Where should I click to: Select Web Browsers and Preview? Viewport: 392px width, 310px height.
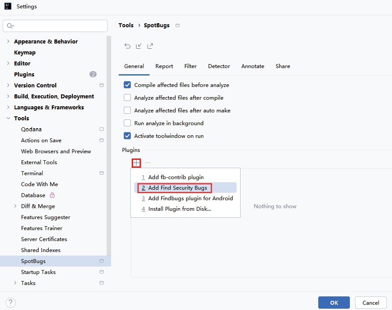(x=56, y=151)
